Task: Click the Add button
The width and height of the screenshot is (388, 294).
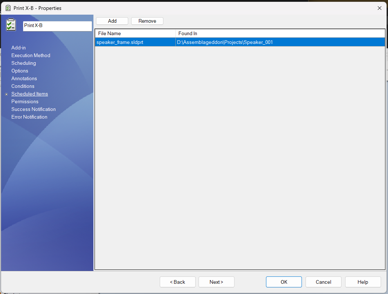Action: point(112,21)
